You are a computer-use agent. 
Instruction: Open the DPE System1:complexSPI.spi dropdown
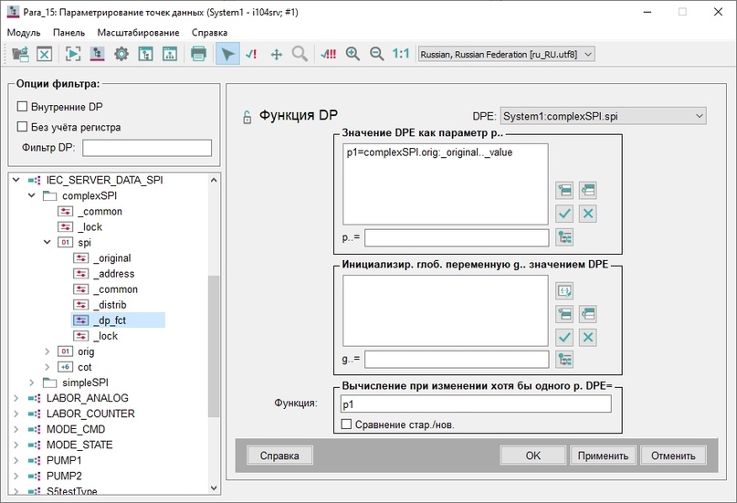click(x=603, y=116)
